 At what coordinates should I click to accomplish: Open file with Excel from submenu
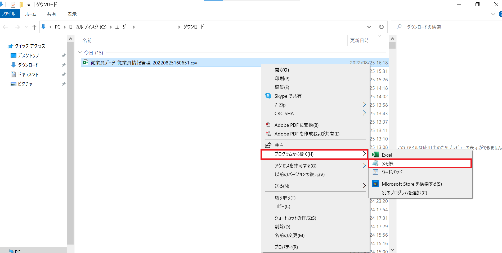387,155
